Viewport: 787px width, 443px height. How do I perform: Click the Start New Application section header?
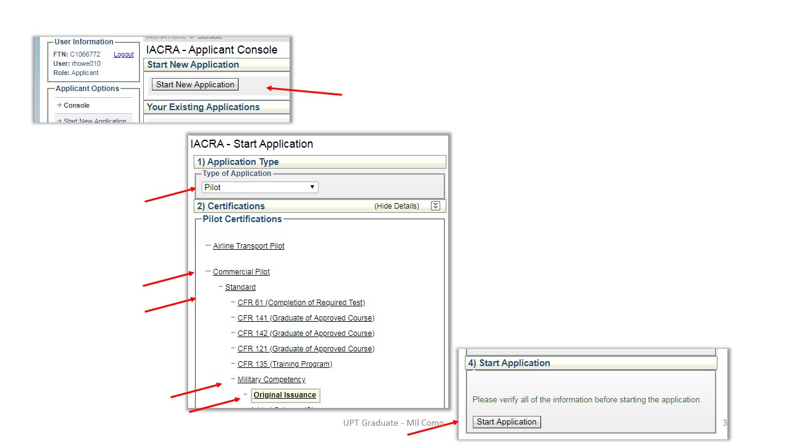pos(216,65)
